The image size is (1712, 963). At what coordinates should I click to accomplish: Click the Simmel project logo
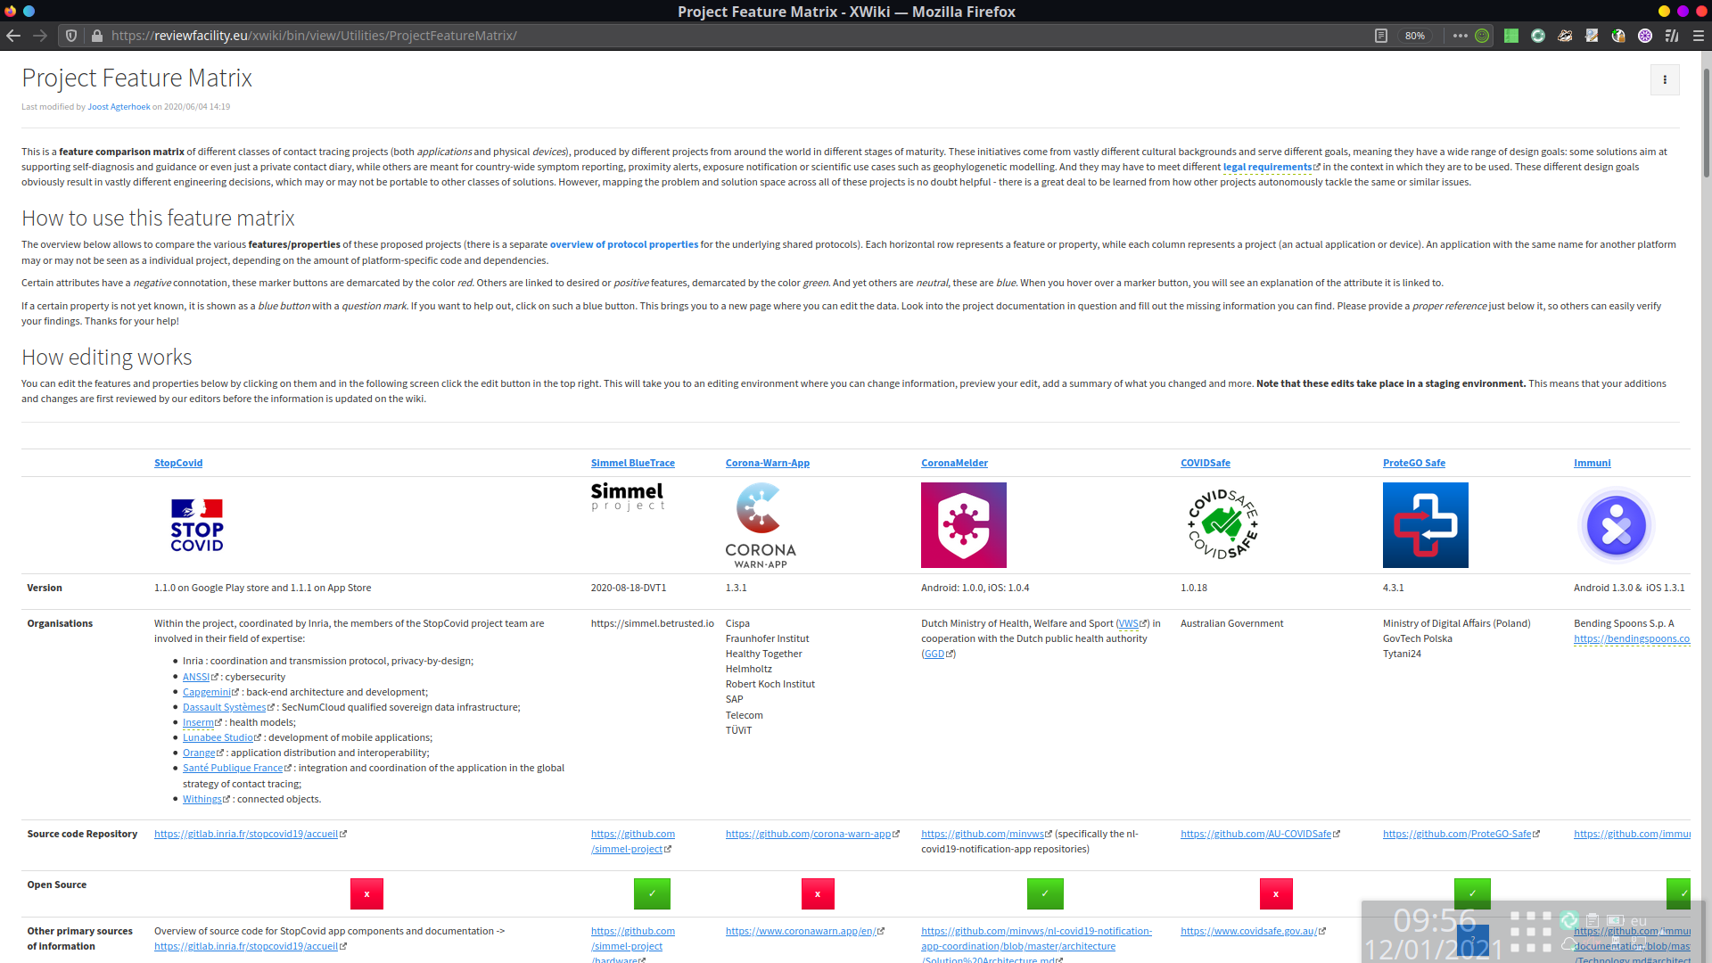pos(628,497)
